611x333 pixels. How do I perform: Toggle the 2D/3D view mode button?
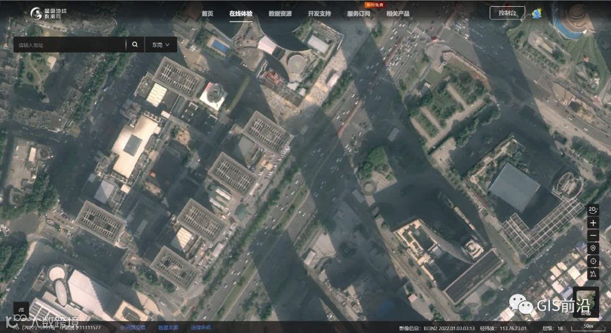click(x=593, y=210)
